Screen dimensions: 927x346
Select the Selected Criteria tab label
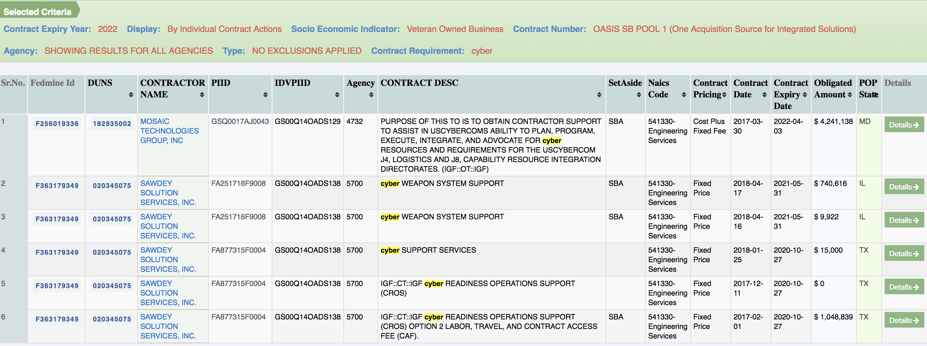coord(38,12)
